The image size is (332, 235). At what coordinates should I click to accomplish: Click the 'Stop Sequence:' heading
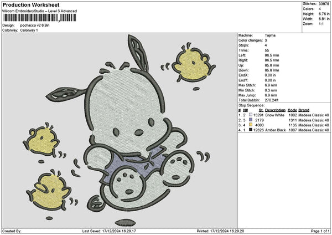pyautogui.click(x=252, y=105)
